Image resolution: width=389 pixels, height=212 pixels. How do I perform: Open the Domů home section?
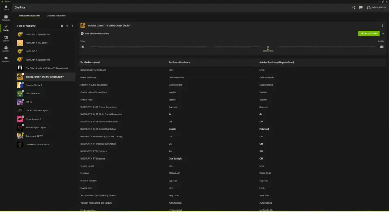pyautogui.click(x=6, y=8)
